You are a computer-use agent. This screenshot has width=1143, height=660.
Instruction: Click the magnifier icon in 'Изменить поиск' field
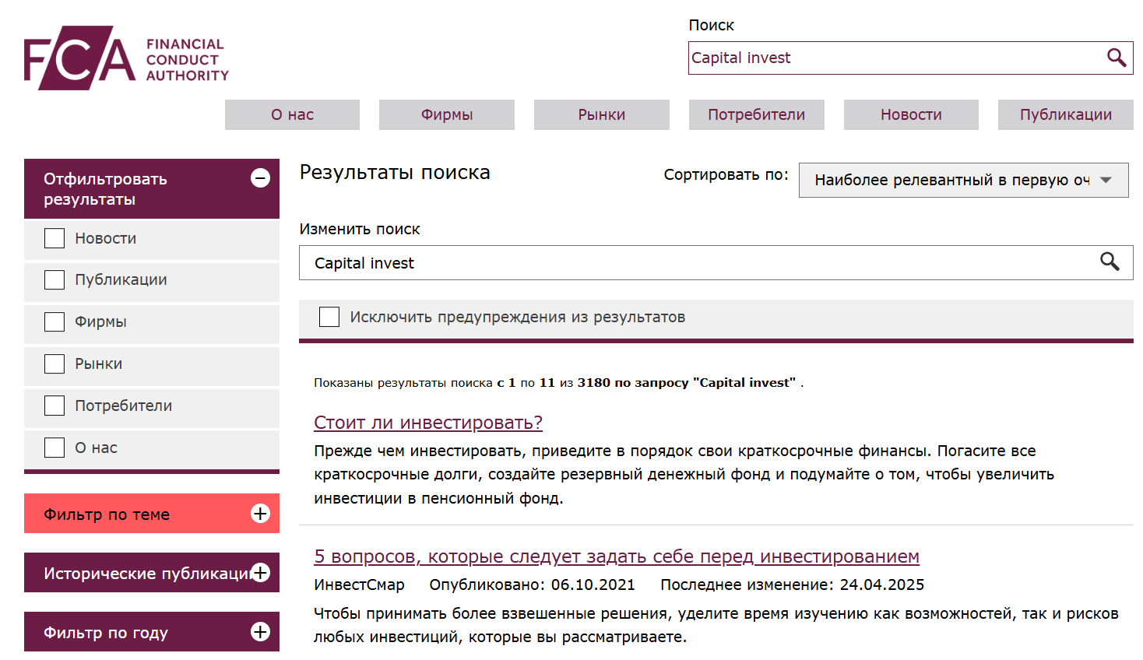[x=1110, y=262]
